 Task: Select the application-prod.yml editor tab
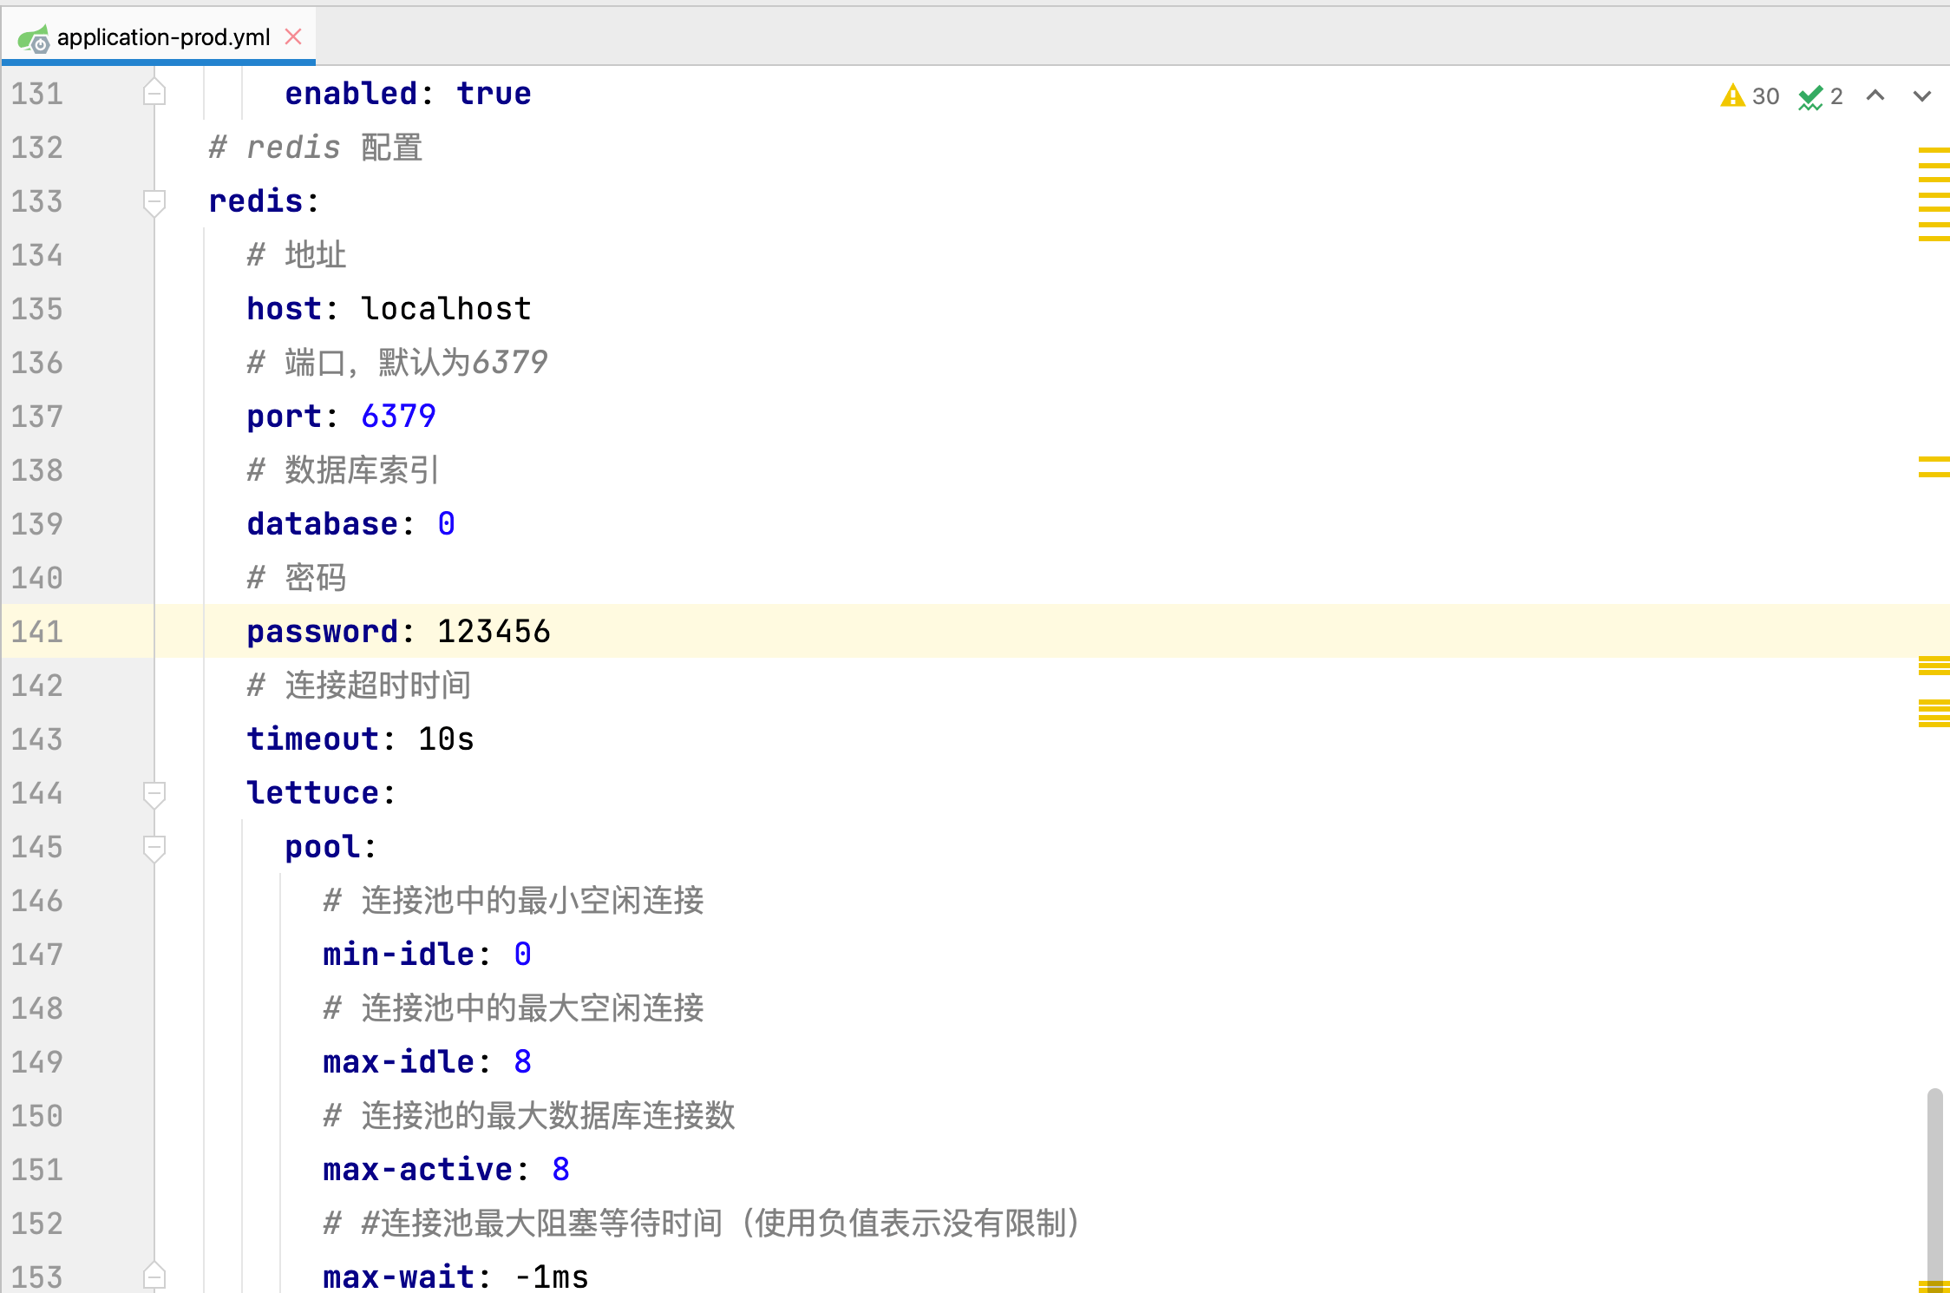pos(163,37)
